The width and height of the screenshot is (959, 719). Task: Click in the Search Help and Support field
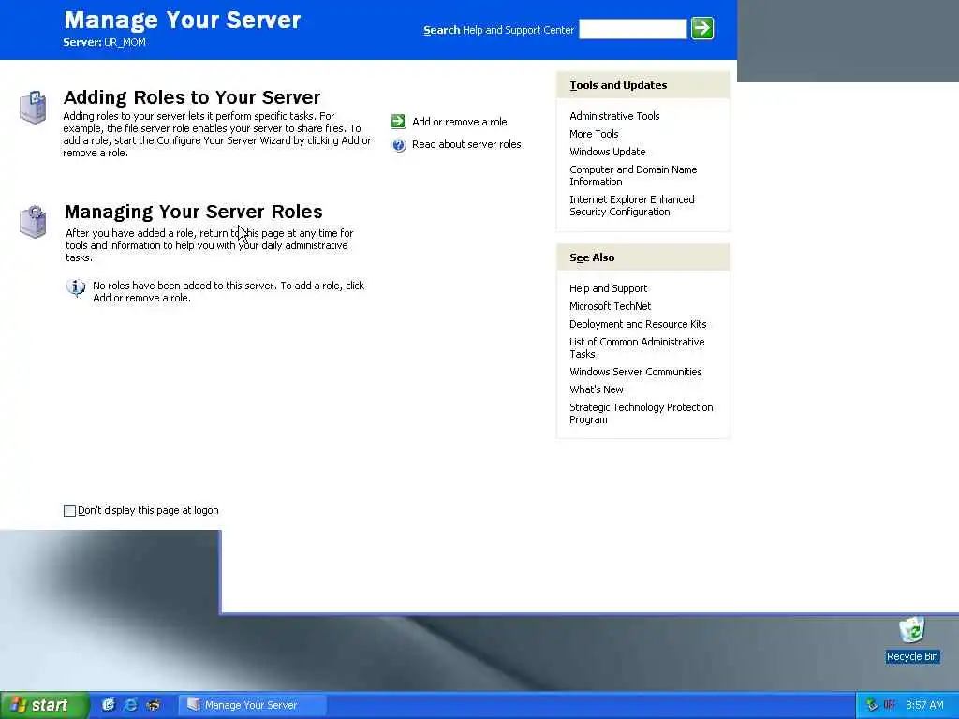pos(632,29)
